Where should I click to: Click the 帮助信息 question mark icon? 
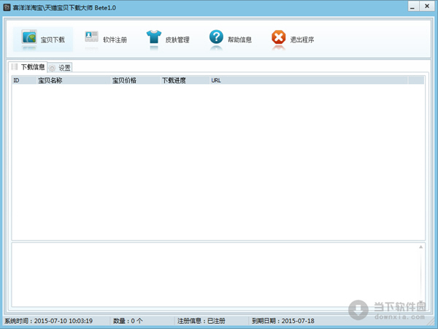216,37
